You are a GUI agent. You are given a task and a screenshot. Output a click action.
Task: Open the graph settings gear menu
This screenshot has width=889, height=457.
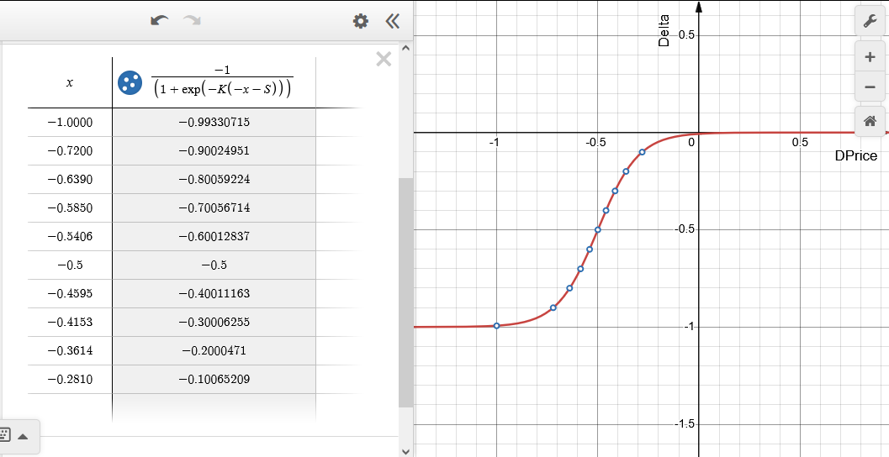coord(361,22)
